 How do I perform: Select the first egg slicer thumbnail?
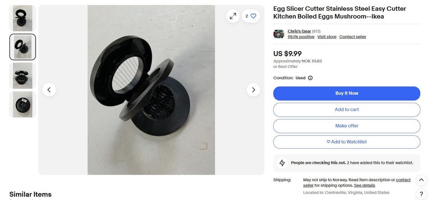23,18
